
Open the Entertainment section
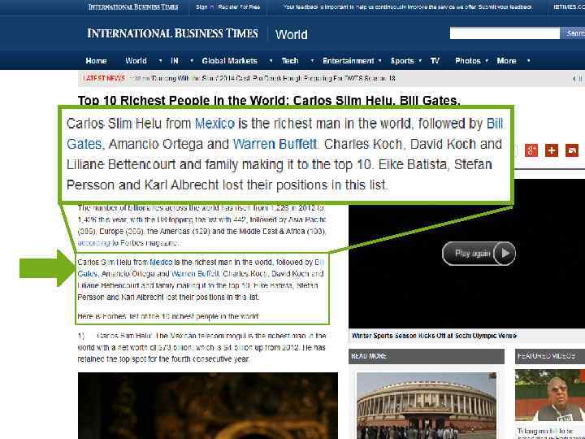[348, 60]
